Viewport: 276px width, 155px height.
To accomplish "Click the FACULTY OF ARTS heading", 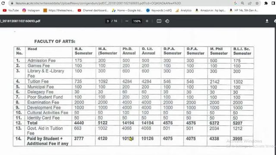I will pyautogui.click(x=55, y=41).
